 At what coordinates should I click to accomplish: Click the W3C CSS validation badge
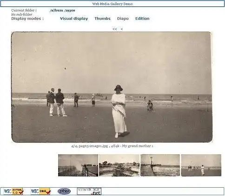pos(41,191)
